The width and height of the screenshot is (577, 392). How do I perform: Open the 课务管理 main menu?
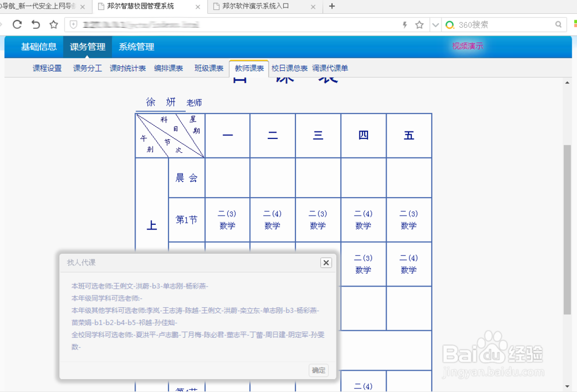coord(88,47)
